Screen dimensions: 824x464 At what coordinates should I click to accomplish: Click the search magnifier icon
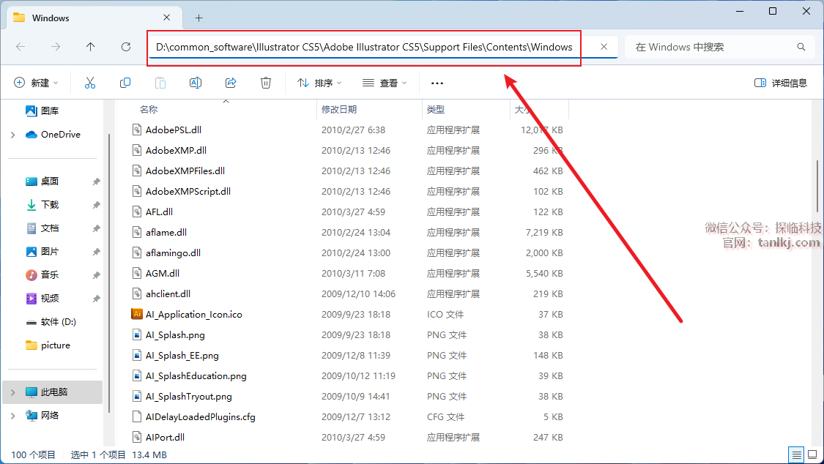(x=801, y=47)
